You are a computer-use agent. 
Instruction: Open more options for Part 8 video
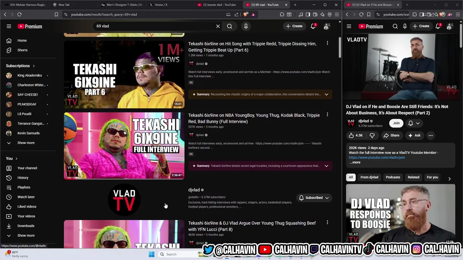point(327,222)
